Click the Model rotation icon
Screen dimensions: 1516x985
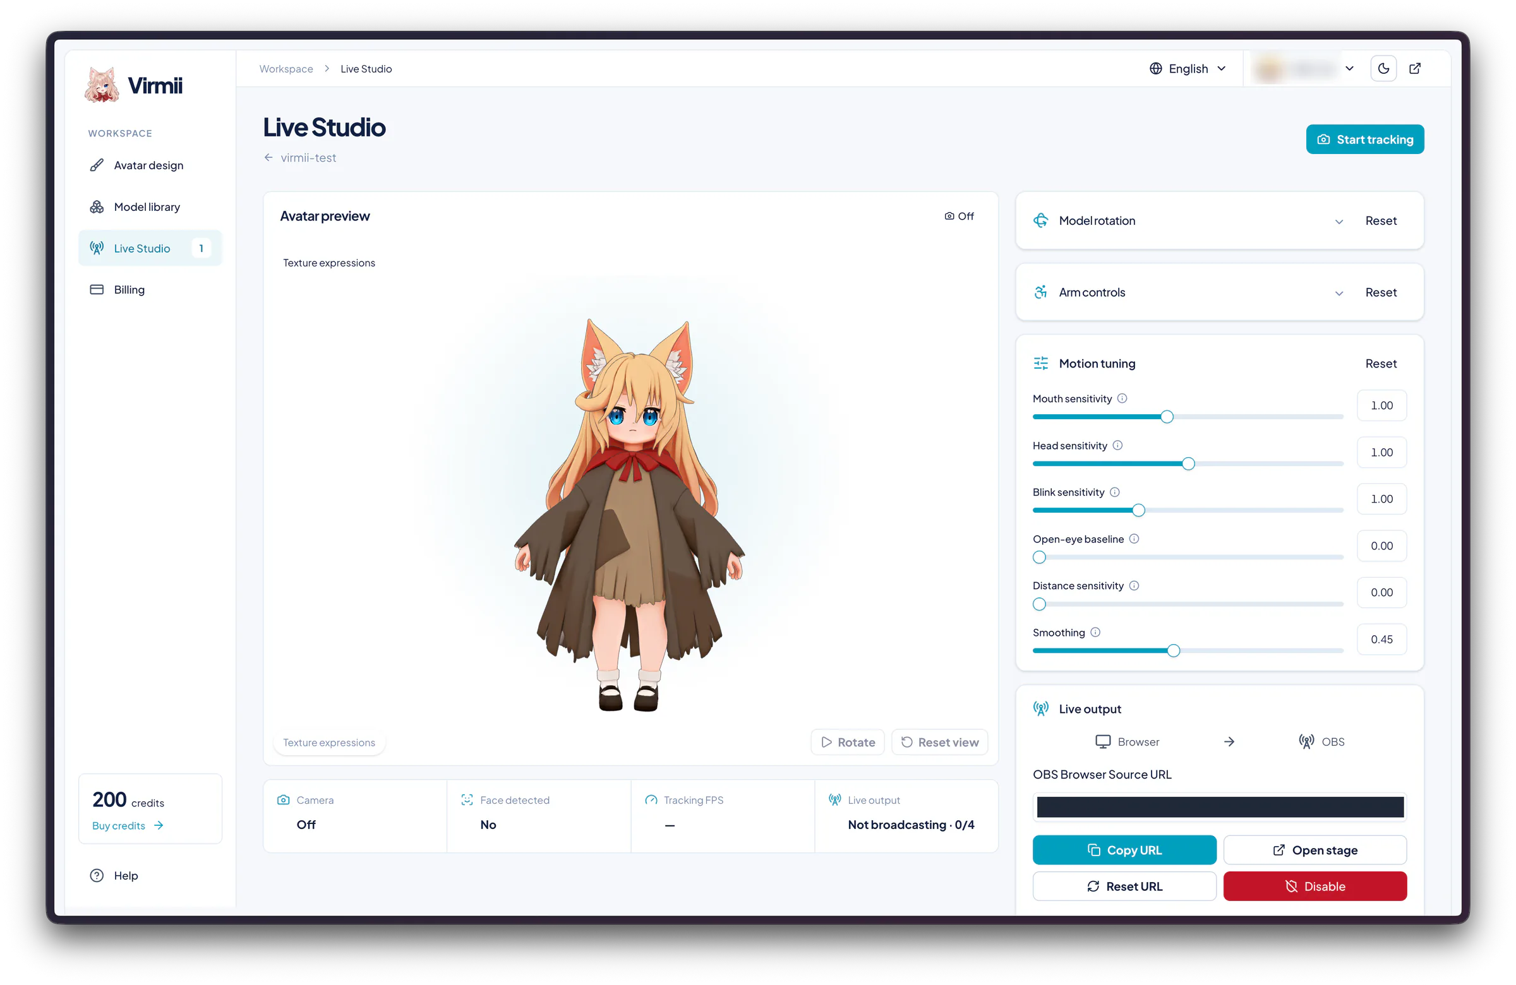(x=1041, y=221)
